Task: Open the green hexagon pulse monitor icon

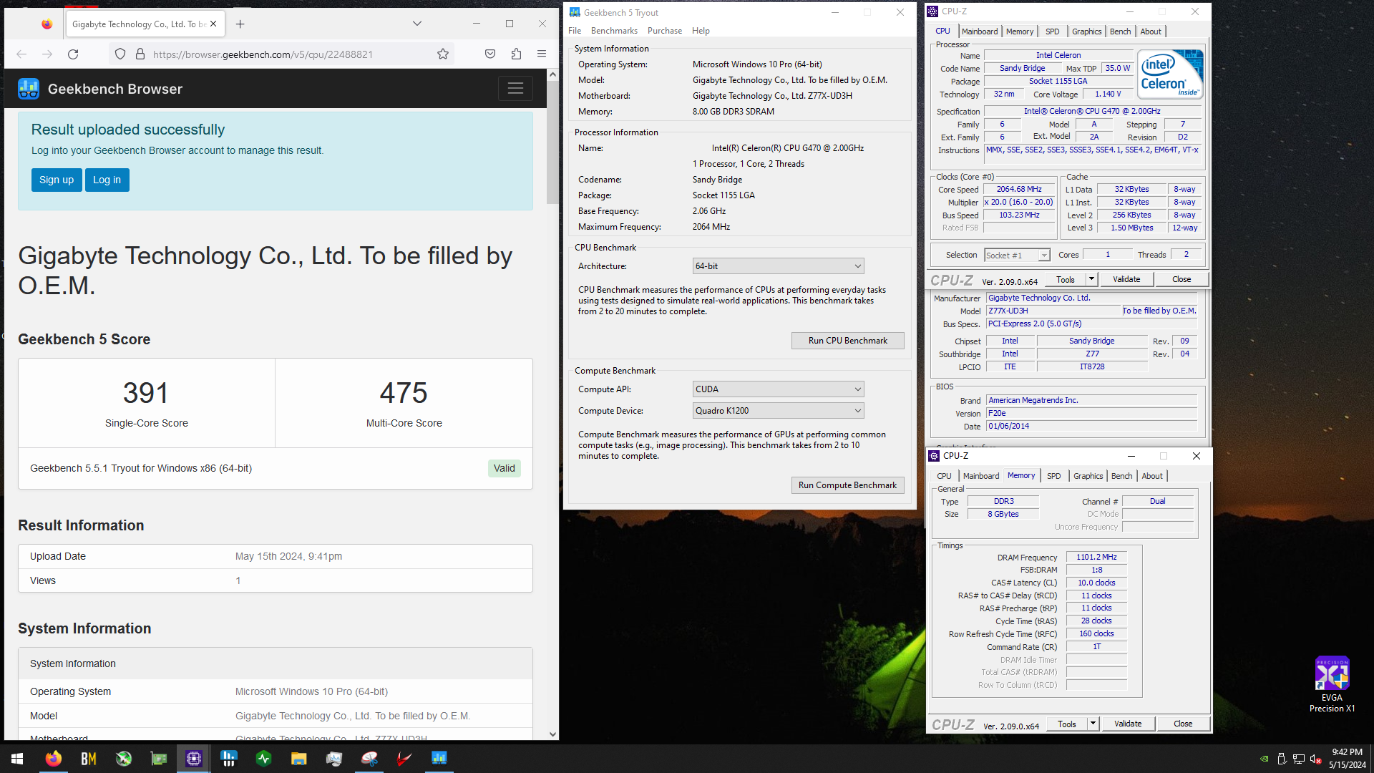Action: point(264,759)
